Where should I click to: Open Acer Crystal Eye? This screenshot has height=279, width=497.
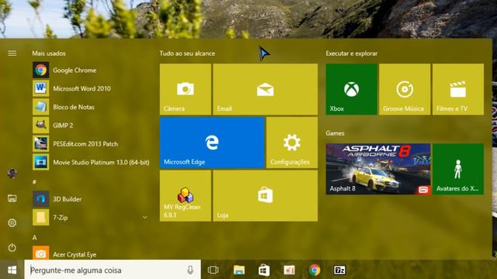click(91, 253)
